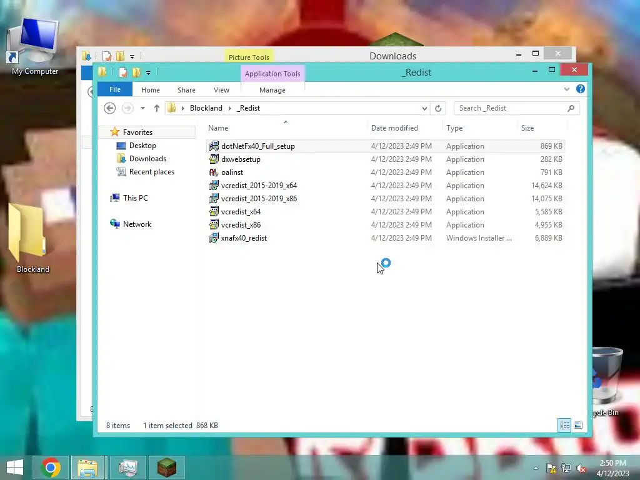This screenshot has width=640, height=480.
Task: Select This PC in navigation pane
Action: pyautogui.click(x=135, y=198)
